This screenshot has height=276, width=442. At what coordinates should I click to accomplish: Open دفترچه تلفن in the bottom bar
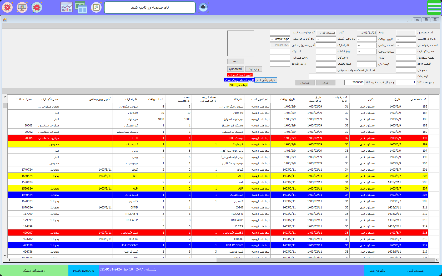click(x=377, y=271)
